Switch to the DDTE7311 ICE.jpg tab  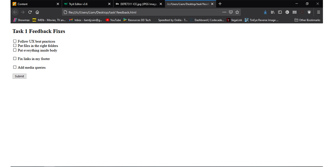[x=136, y=4]
